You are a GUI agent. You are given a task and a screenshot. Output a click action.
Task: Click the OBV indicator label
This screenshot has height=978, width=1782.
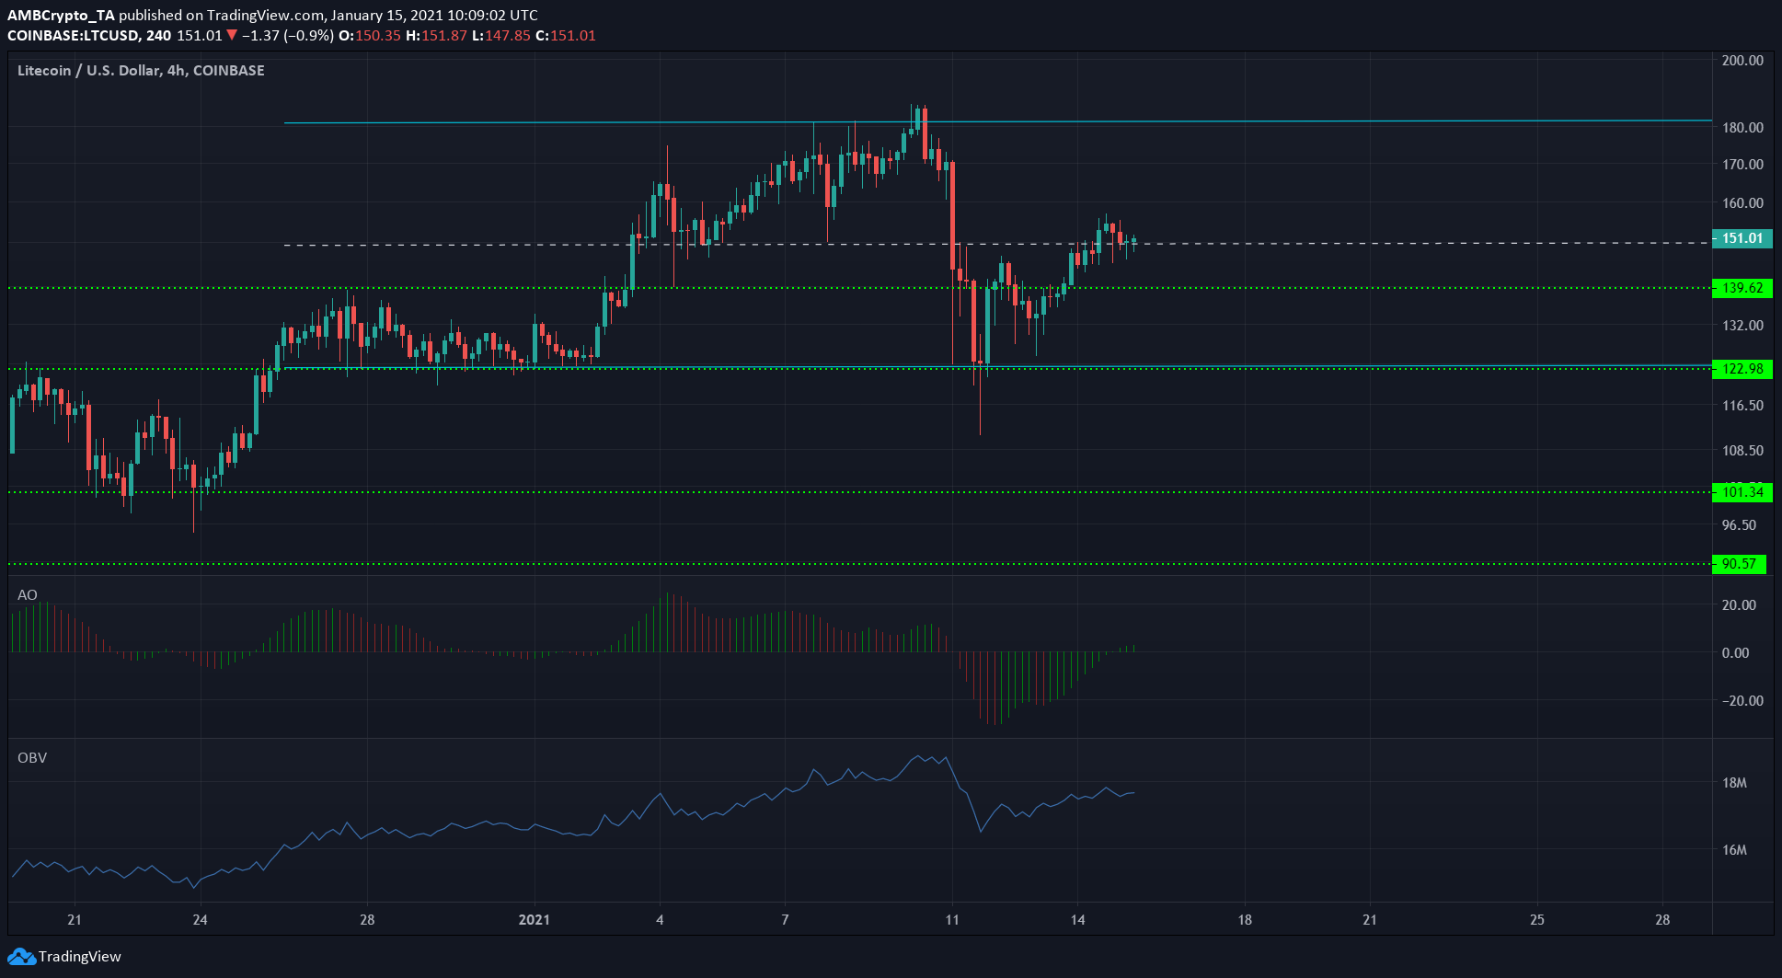click(x=32, y=758)
